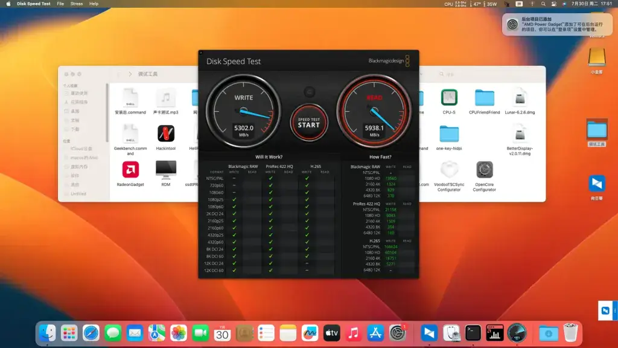Click the Finder window search field
Screen dimensions: 618x348
488,74
